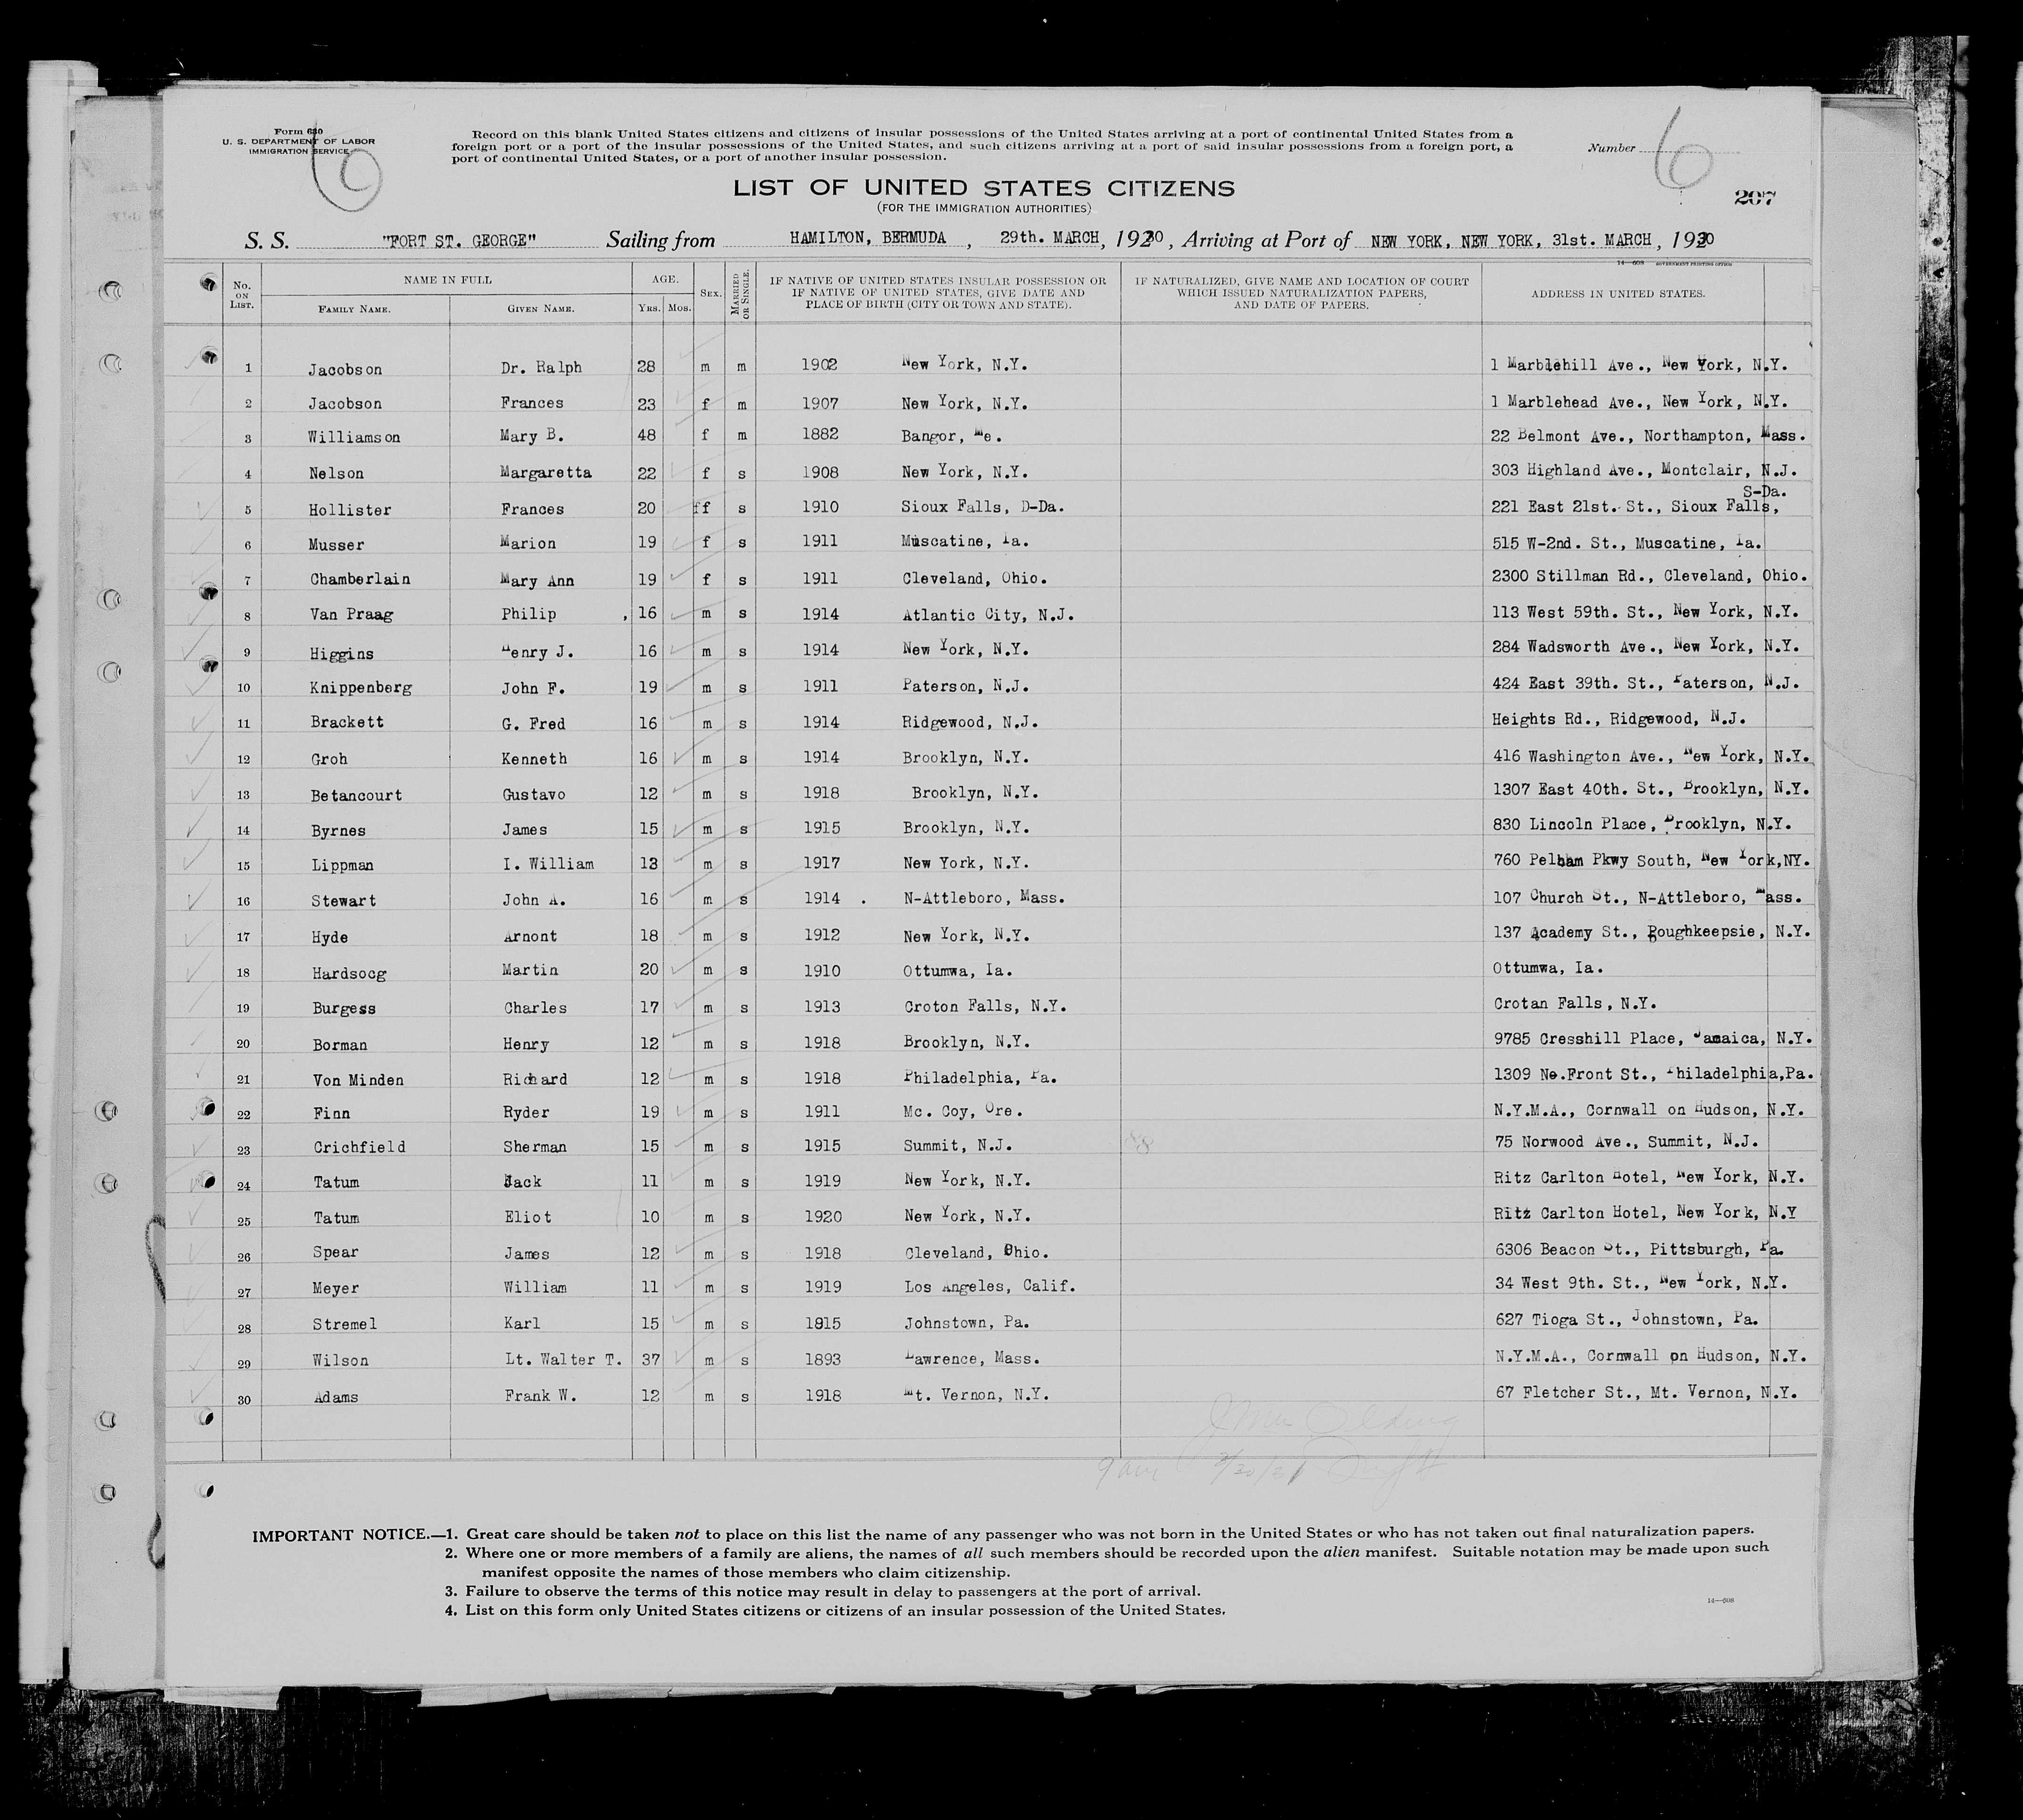The width and height of the screenshot is (2023, 1820).
Task: Click family name "Burgess"
Action: (343, 1009)
